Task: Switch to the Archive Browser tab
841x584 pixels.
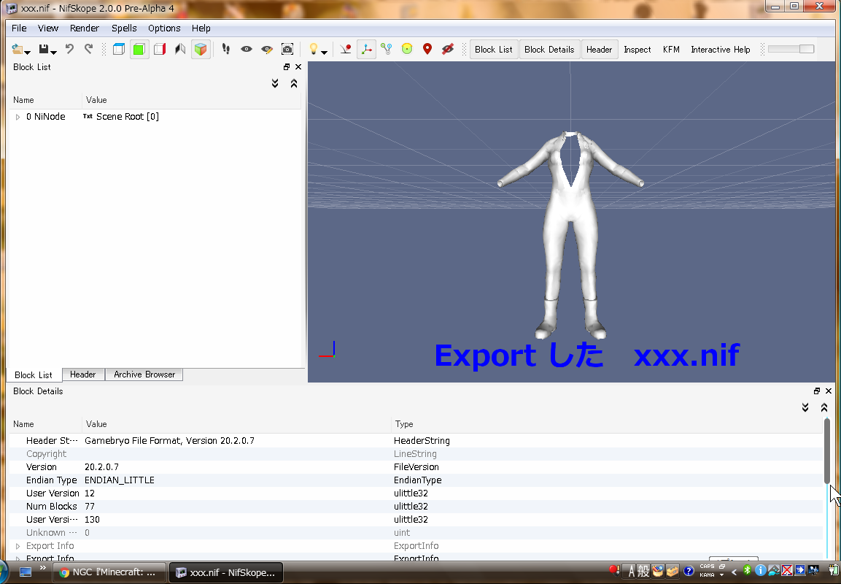Action: 144,374
